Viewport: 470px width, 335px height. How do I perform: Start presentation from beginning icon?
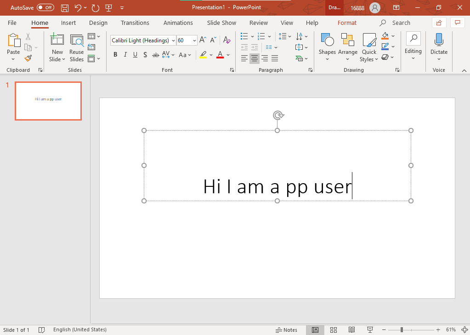(x=109, y=8)
